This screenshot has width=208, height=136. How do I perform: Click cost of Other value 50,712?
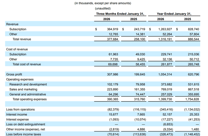(194, 59)
